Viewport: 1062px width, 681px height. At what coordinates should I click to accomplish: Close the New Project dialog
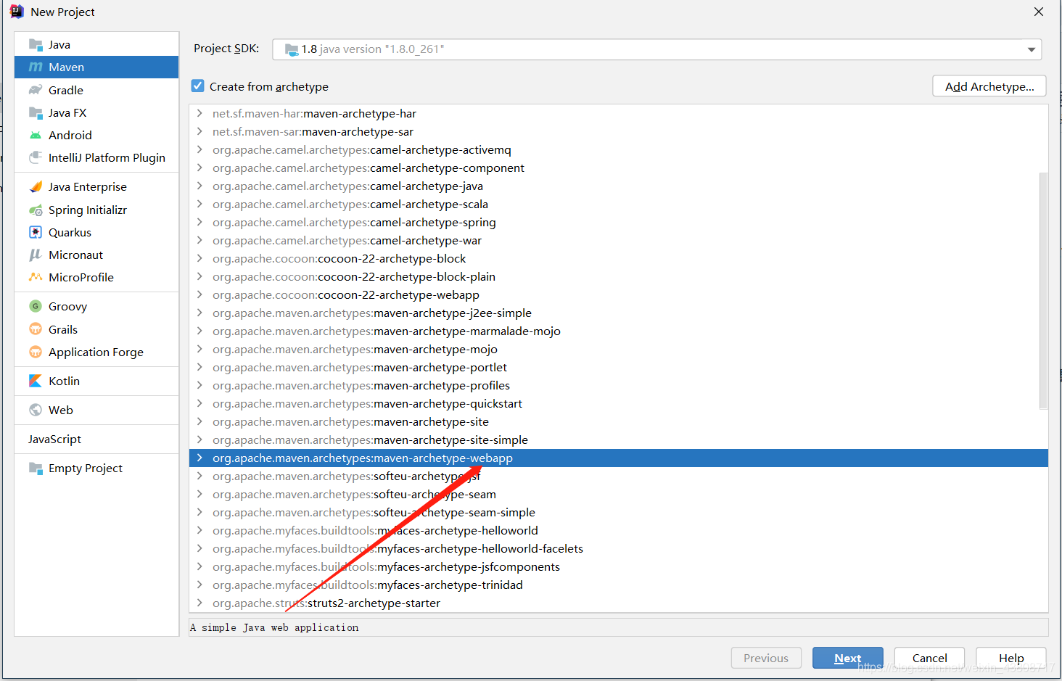[1039, 12]
